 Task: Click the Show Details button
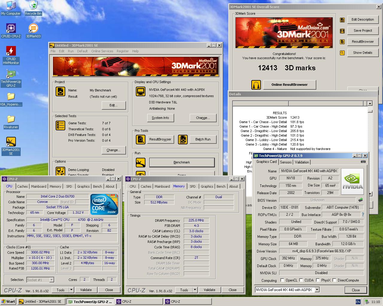tap(363, 53)
